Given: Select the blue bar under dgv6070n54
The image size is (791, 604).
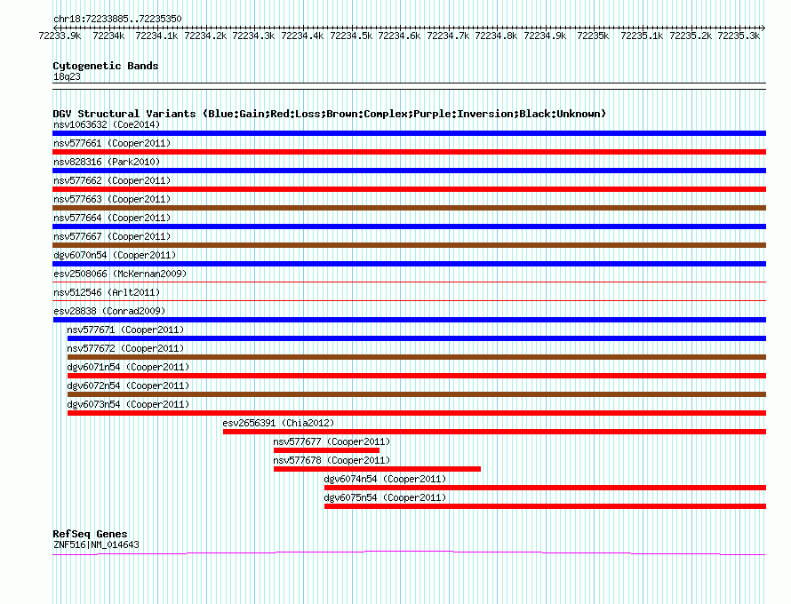Looking at the screenshot, I should [x=409, y=264].
